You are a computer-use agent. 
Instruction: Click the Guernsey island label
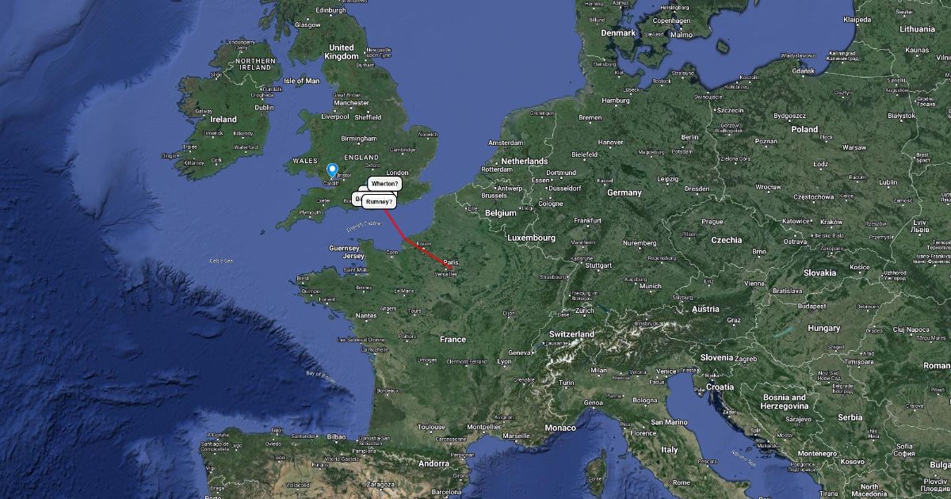click(x=346, y=248)
